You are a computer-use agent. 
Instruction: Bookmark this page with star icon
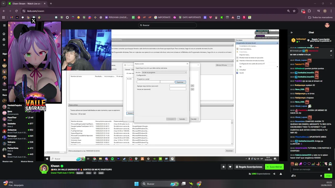[x=294, y=11]
